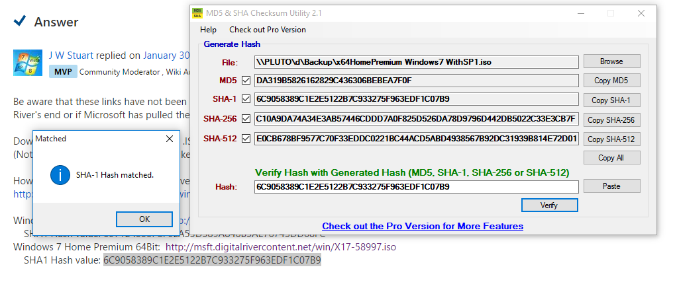The width and height of the screenshot is (675, 290).
Task: Toggle the SHA-512 checkbox
Action: point(246,139)
